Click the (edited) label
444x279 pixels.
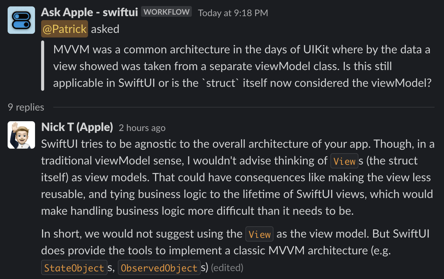click(227, 268)
